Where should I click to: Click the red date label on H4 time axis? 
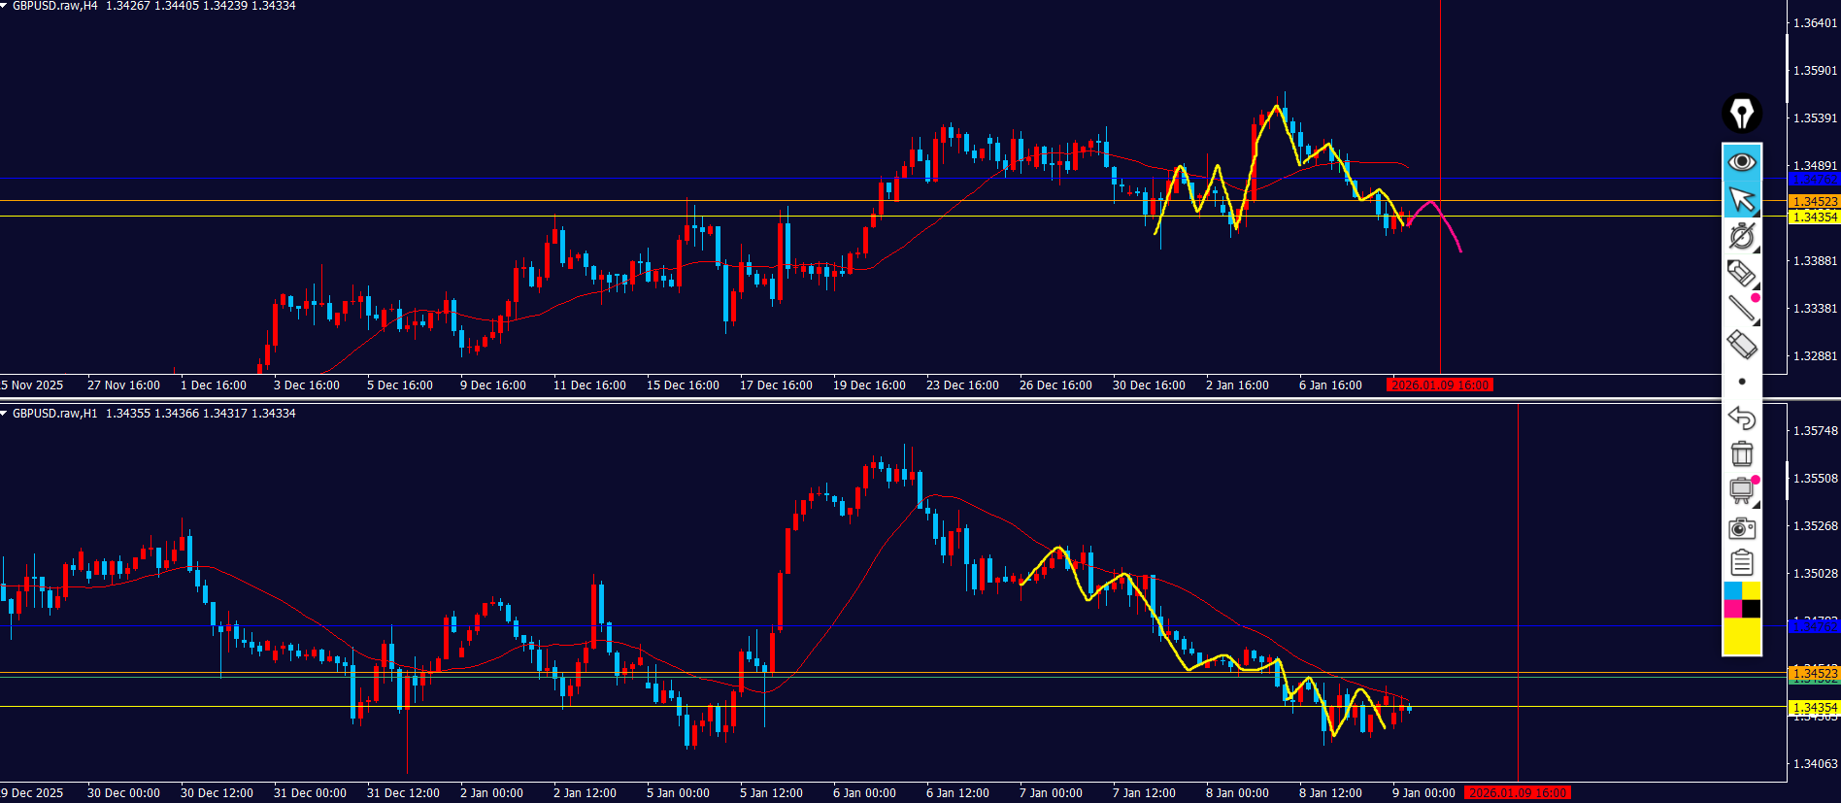tap(1440, 385)
